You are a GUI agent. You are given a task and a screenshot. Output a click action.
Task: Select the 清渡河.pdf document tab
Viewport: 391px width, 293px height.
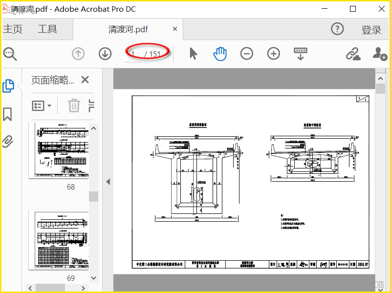tap(128, 29)
